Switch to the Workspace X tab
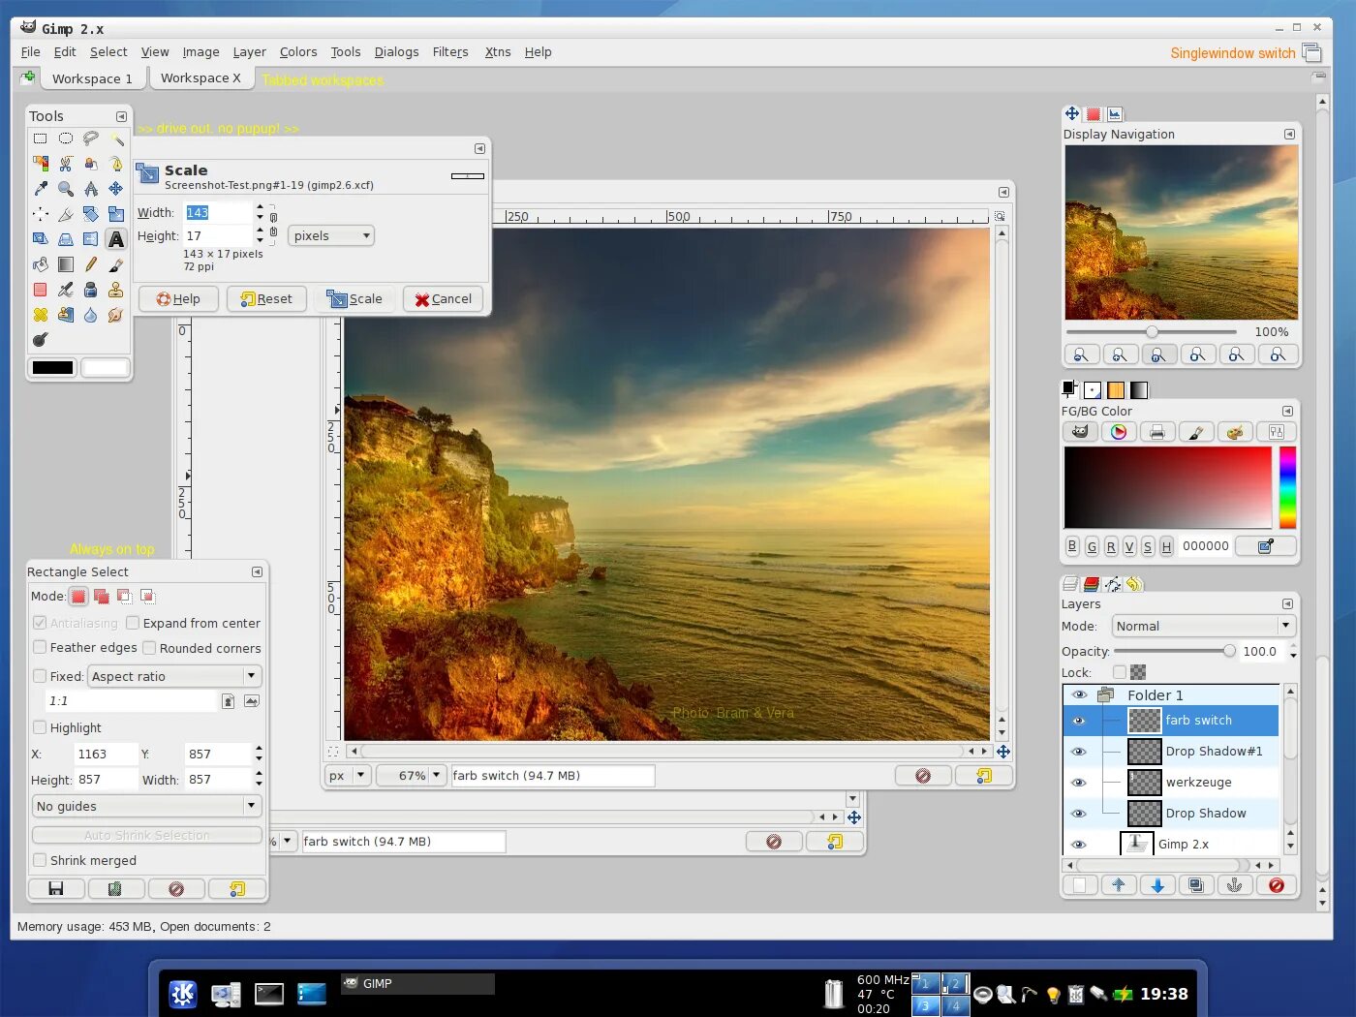The height and width of the screenshot is (1017, 1356). point(200,77)
